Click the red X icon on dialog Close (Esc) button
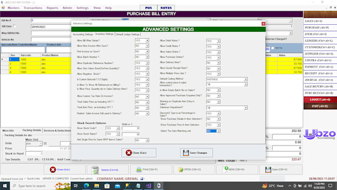Screen dimensions: 337x190 (128, 153)
